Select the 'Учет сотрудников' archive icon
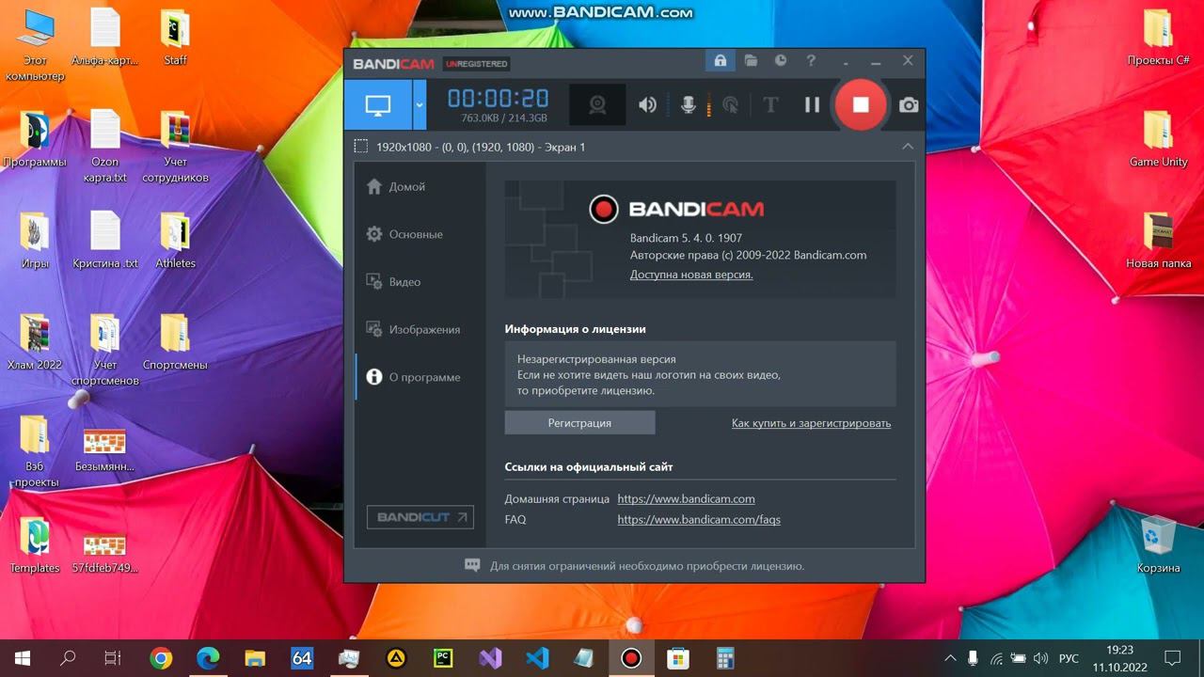Image resolution: width=1204 pixels, height=677 pixels. pos(175,147)
